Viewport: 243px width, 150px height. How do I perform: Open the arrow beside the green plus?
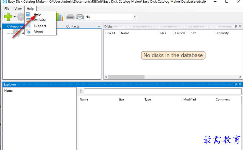(15, 17)
